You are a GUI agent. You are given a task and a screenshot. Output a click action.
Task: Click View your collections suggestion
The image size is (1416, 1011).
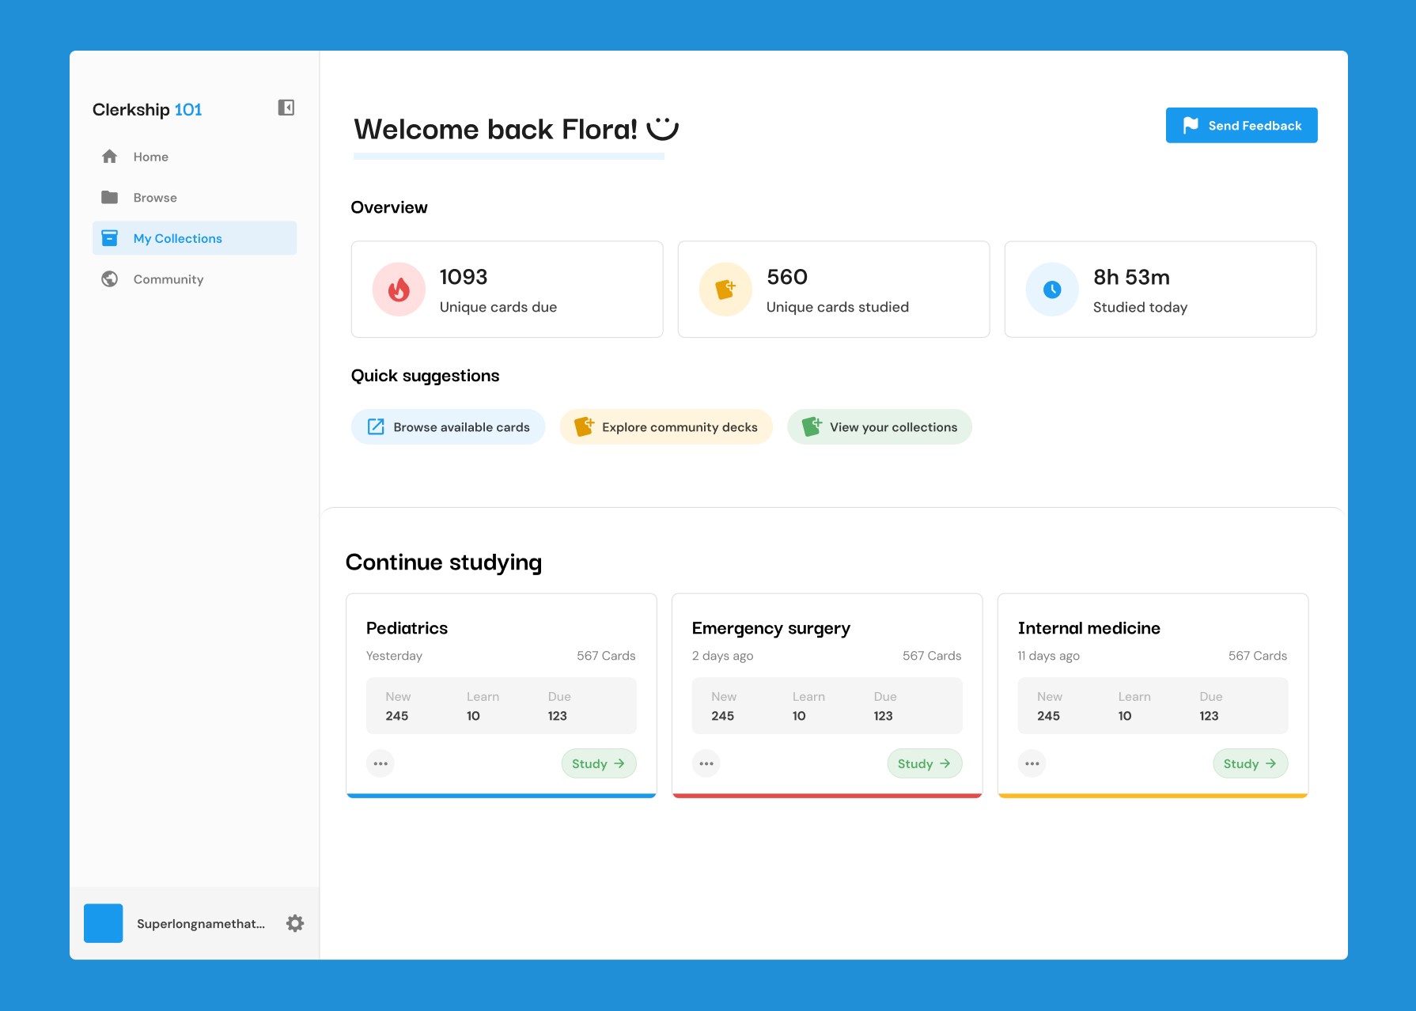coord(880,427)
